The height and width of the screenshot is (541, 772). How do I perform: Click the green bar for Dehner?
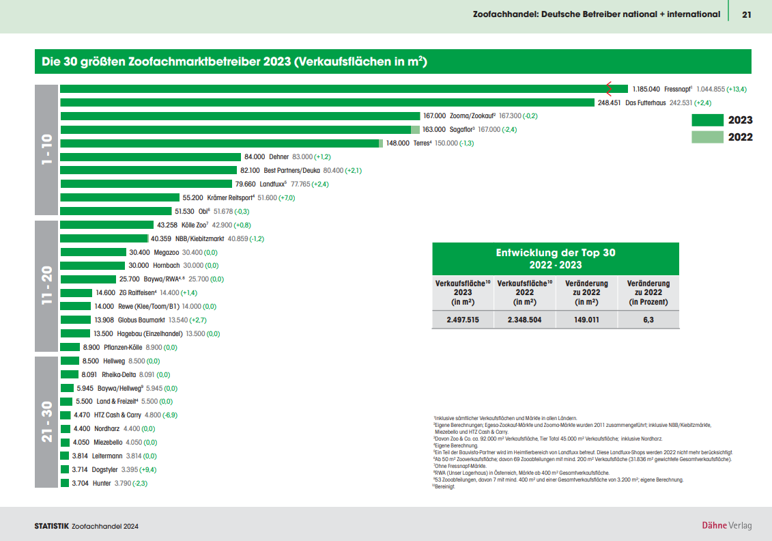tap(151, 156)
